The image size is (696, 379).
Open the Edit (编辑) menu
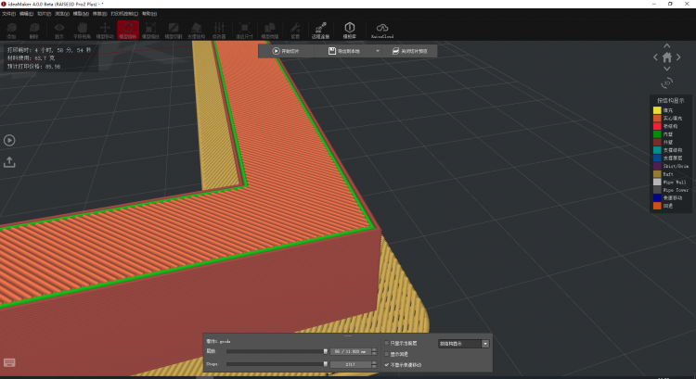pos(27,14)
